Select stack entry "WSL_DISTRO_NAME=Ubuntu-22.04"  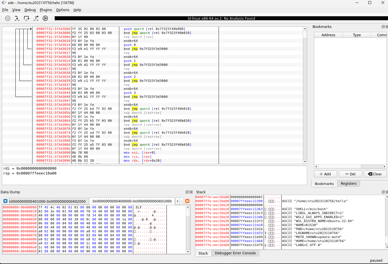290,221
